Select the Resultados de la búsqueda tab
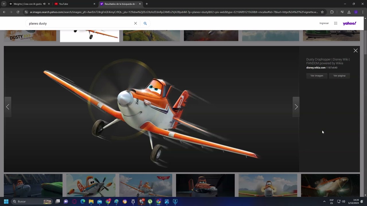Screen dimensions: 367x206 [x=120, y=4]
